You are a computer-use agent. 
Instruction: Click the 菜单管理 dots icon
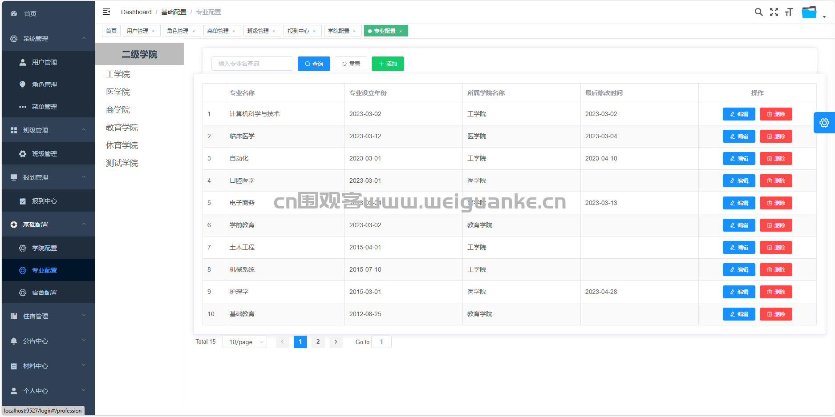pos(23,107)
